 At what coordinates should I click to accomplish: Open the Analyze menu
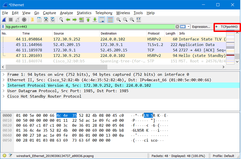(66, 13)
